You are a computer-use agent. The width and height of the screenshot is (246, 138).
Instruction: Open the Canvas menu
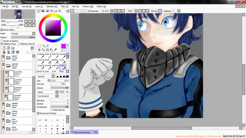(27, 6)
